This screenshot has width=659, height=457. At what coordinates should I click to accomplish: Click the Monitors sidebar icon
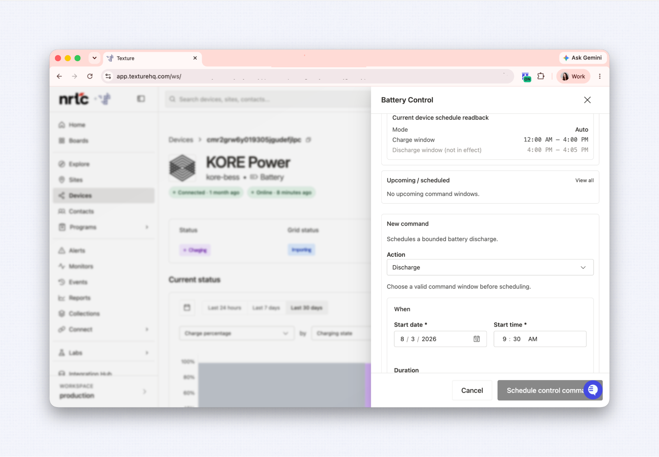62,266
